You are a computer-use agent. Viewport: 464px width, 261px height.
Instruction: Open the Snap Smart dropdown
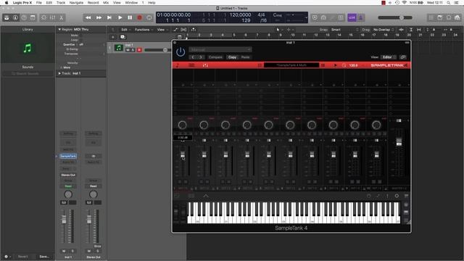[x=344, y=30]
